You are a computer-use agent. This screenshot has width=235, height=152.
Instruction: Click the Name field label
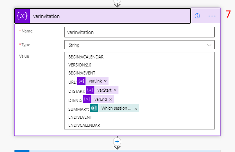click(x=27, y=31)
